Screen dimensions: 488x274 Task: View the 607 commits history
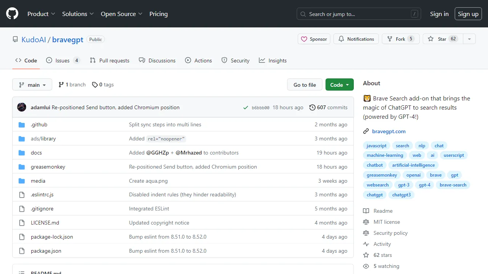click(x=328, y=107)
